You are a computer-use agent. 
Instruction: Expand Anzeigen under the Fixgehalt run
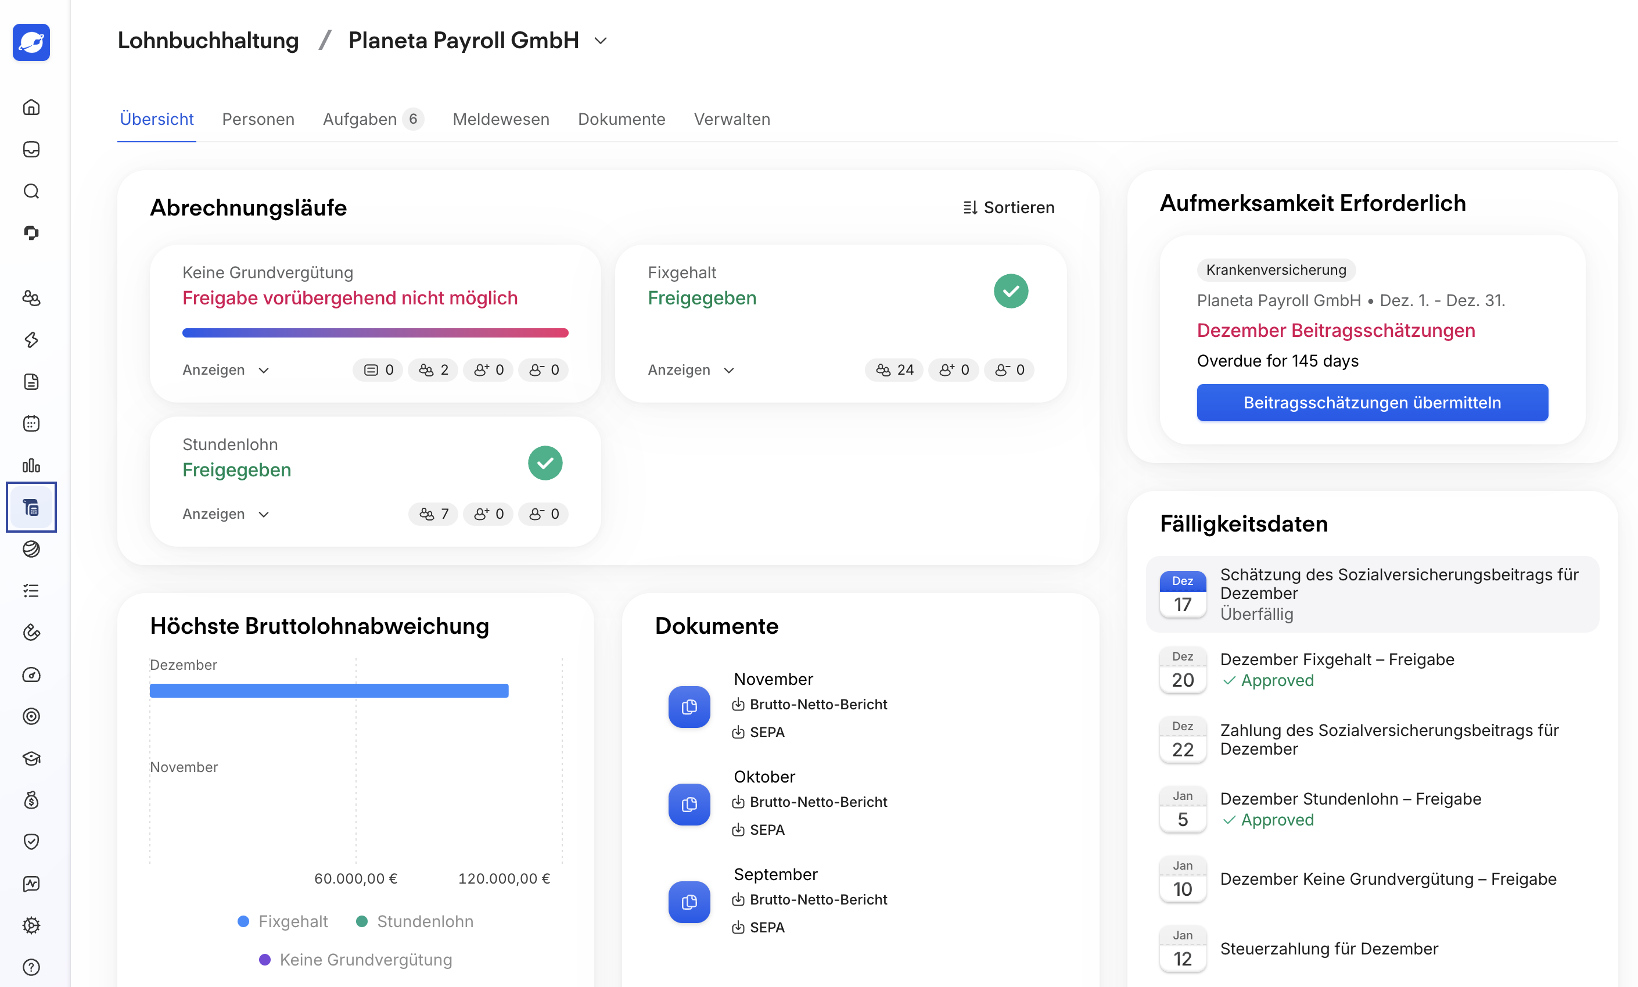(691, 369)
